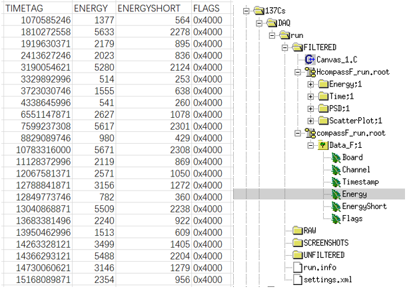Click the TIMETAG column header

coord(37,8)
